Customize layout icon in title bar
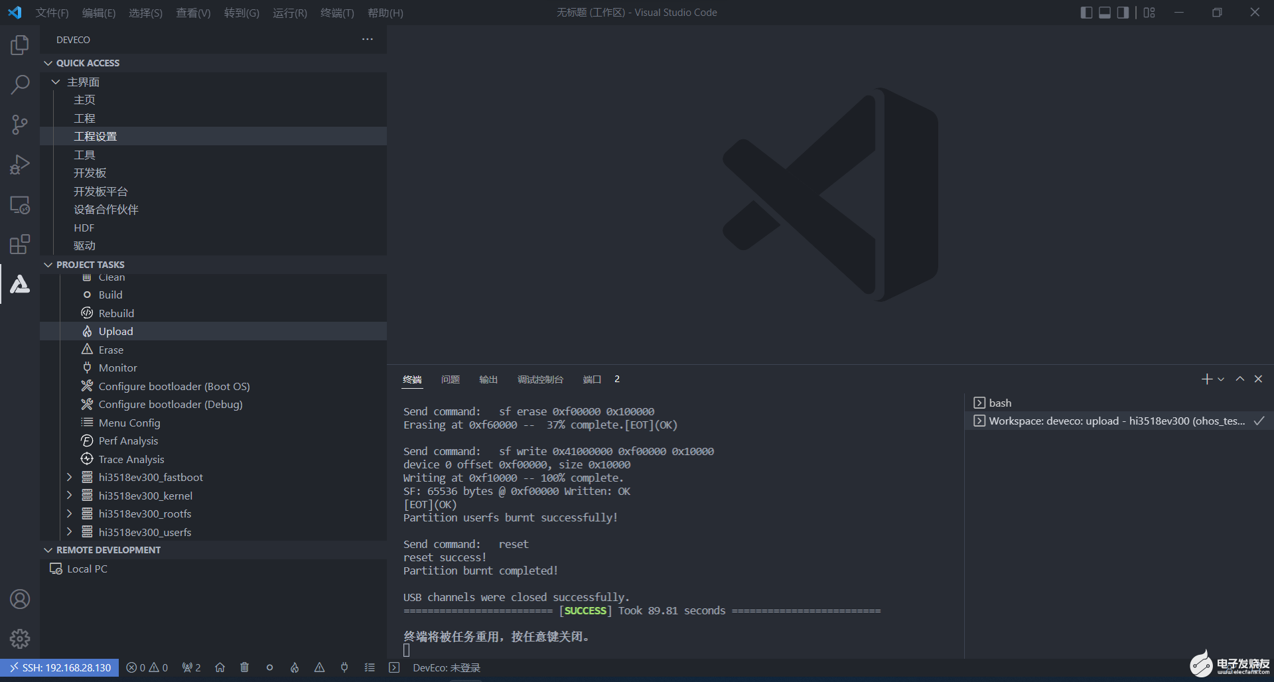The image size is (1274, 682). 1149,13
